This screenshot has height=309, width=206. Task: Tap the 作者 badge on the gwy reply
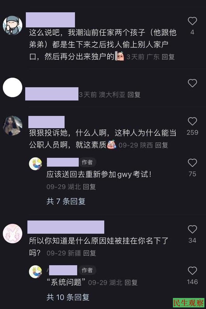pyautogui.click(x=87, y=162)
